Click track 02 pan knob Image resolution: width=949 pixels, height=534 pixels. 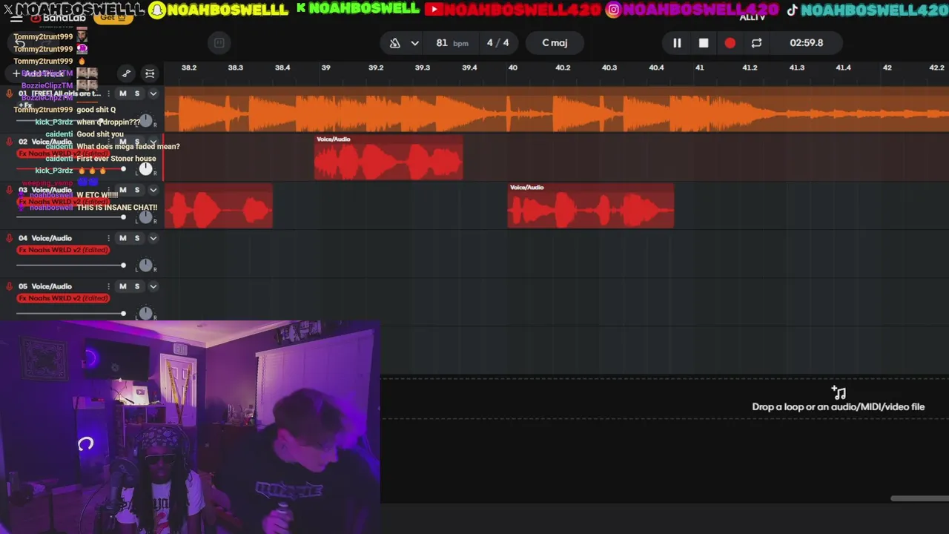[x=146, y=169]
